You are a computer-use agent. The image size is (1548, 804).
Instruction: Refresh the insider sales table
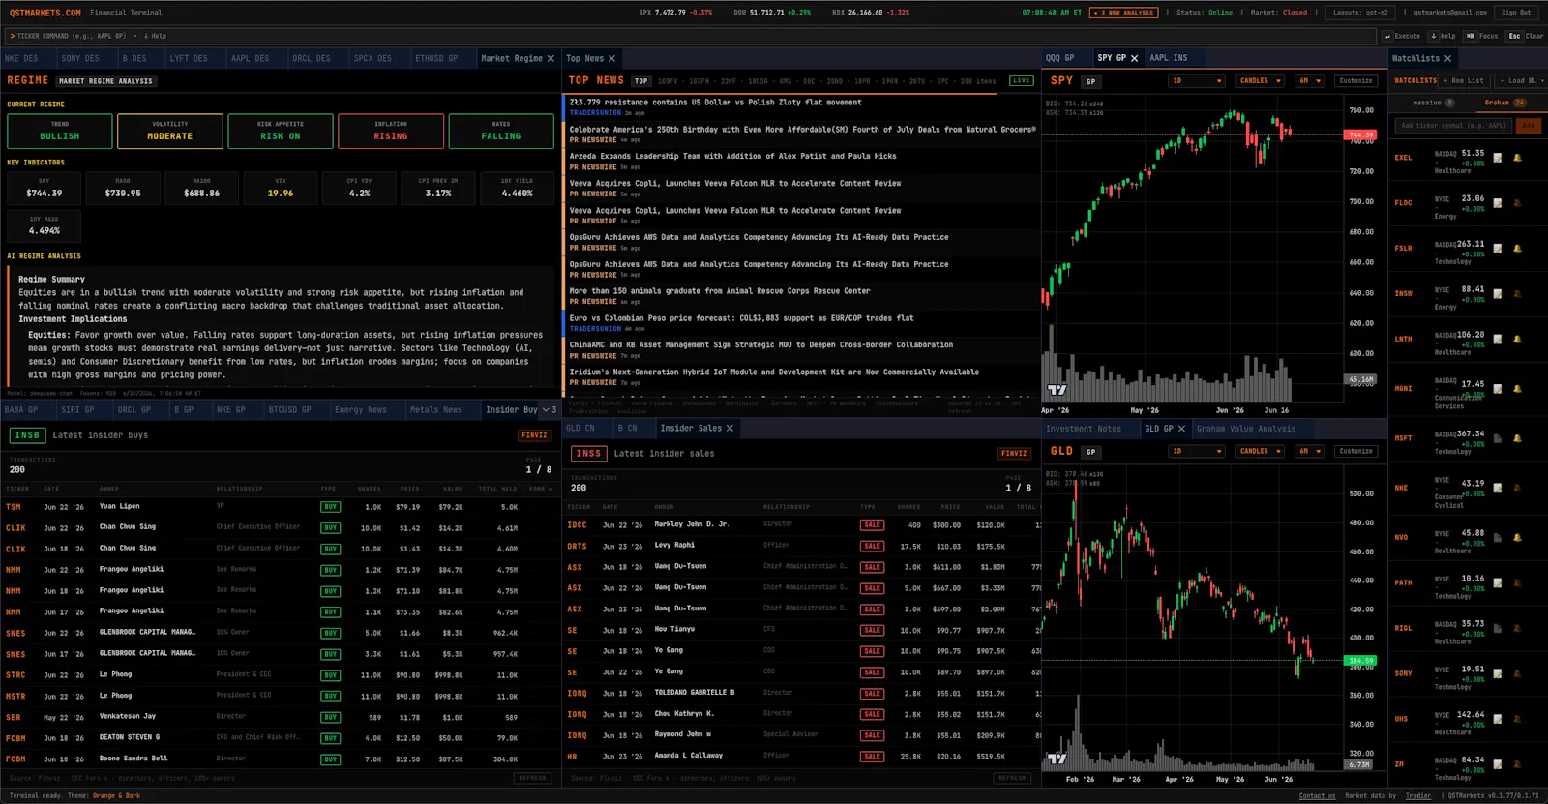pos(1012,778)
